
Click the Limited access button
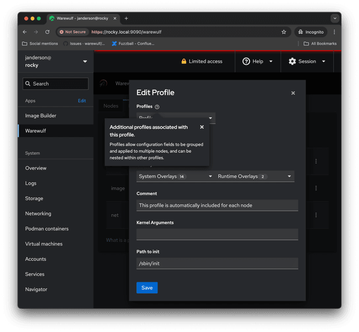pos(202,61)
